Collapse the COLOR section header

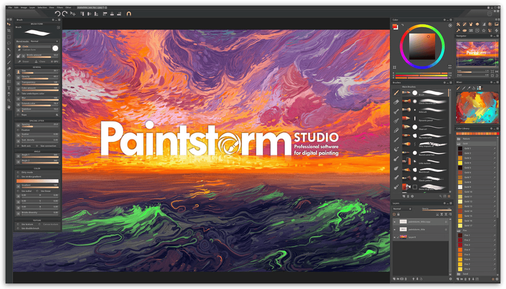pos(37,168)
